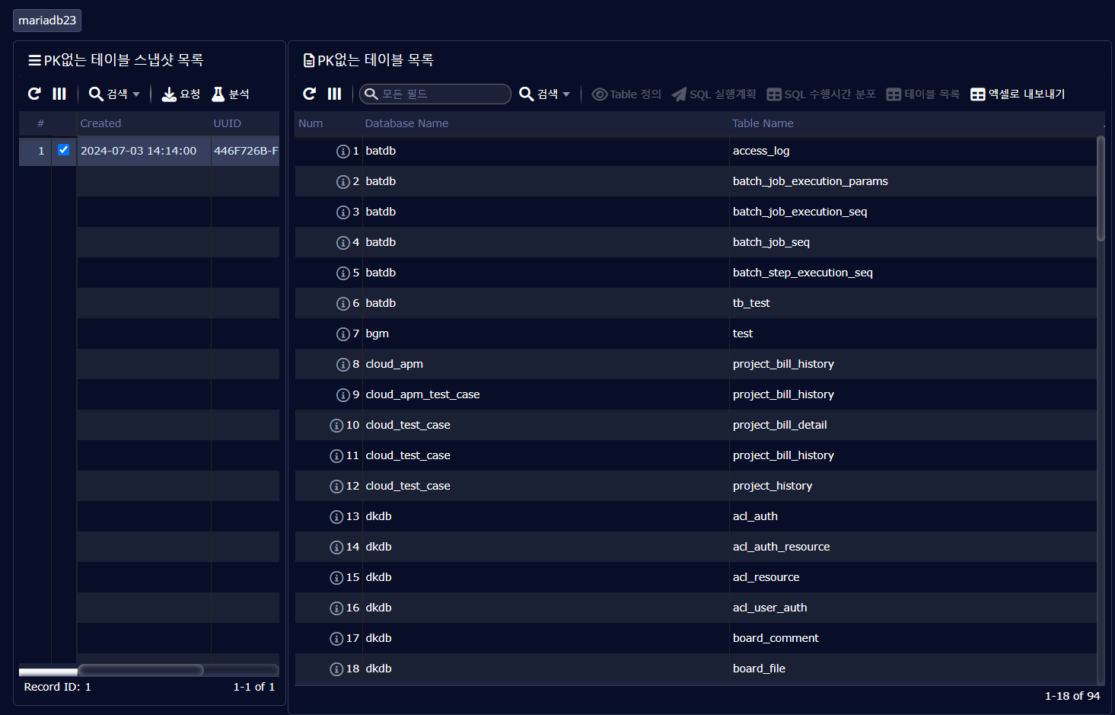The image size is (1115, 715).
Task: Start analysis with the 분석 flask icon
Action: [x=230, y=94]
